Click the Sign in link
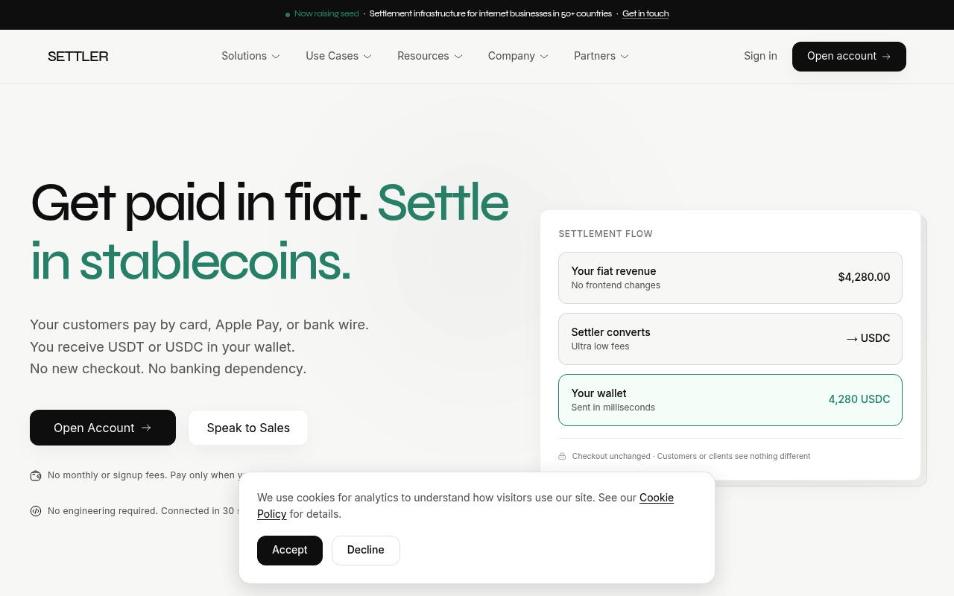This screenshot has height=596, width=954. (x=760, y=57)
